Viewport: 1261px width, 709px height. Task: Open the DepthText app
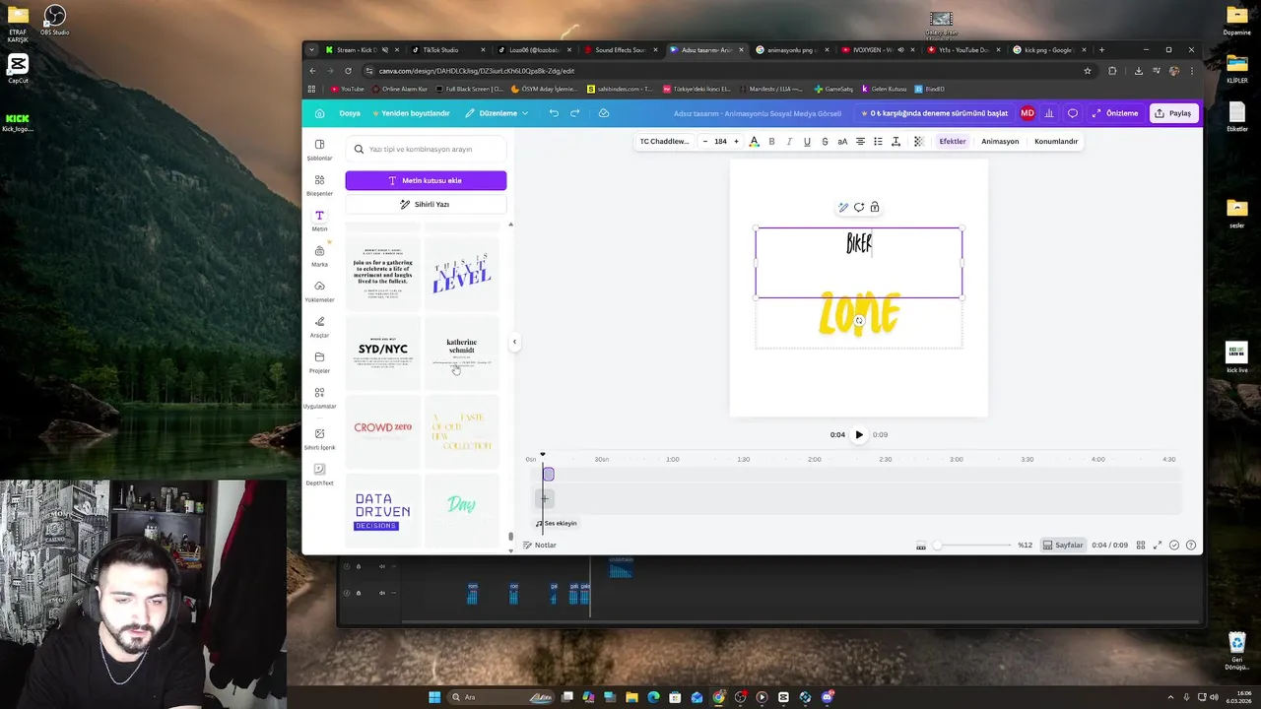pyautogui.click(x=319, y=475)
